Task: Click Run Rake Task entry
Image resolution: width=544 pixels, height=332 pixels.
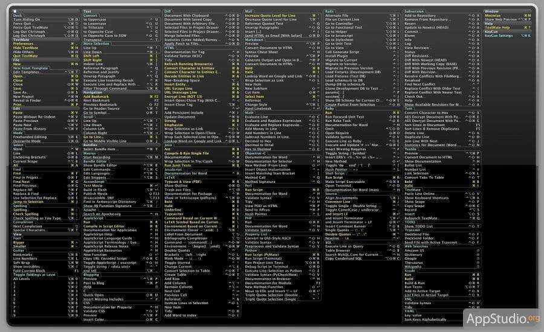Action: 338,121
